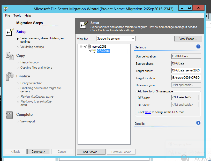Toggle the server2003 checkbox
The width and height of the screenshot is (211, 161).
(x=86, y=47)
